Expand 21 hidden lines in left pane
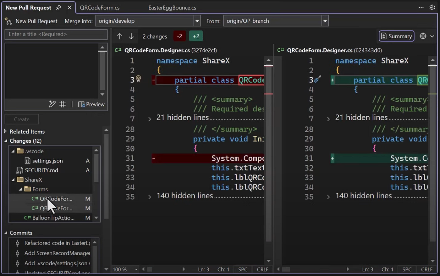 150,119
